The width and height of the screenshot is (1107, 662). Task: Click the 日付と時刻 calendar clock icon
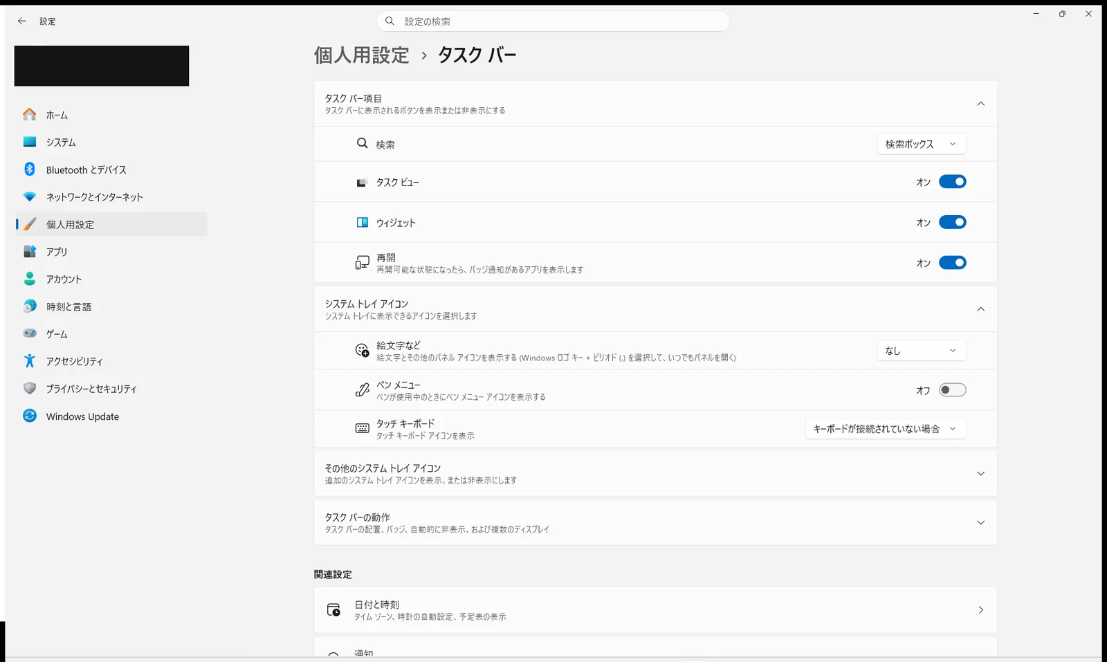tap(333, 609)
